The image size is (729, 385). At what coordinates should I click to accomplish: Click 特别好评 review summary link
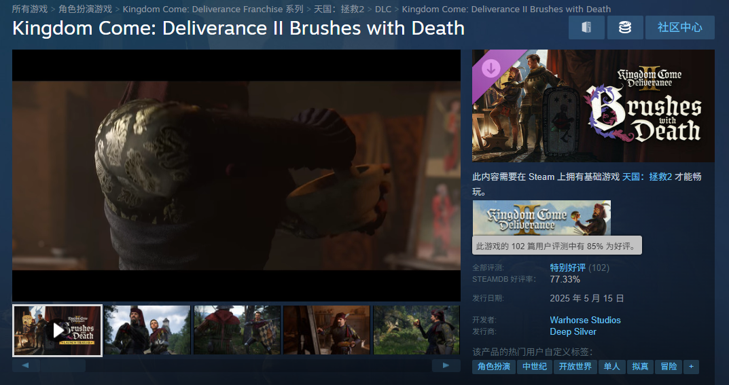(x=568, y=268)
